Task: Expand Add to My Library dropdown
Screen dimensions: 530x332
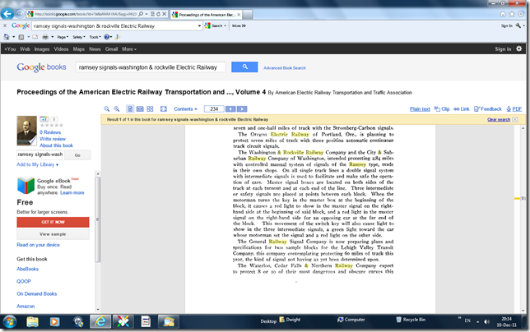Action: 38,165
